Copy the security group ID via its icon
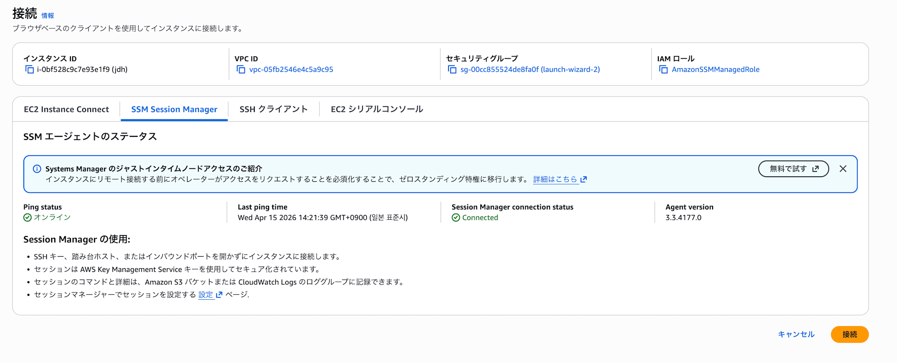The image size is (897, 363). coord(452,70)
